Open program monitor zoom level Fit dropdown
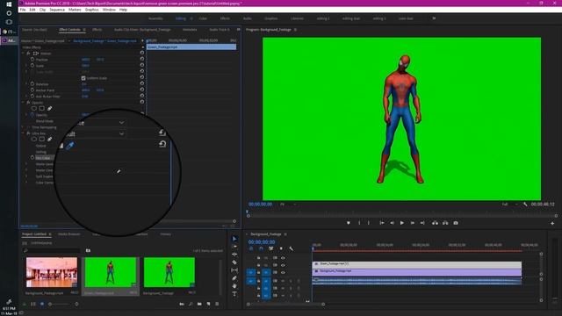Viewport: 562px width, 316px height. tap(288, 205)
